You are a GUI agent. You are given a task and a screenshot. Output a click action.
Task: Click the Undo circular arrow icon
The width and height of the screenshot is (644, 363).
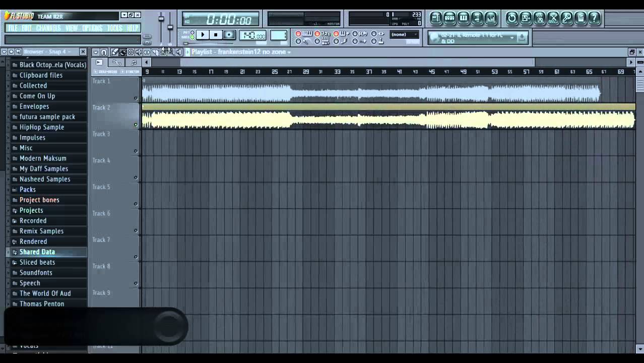(x=512, y=19)
